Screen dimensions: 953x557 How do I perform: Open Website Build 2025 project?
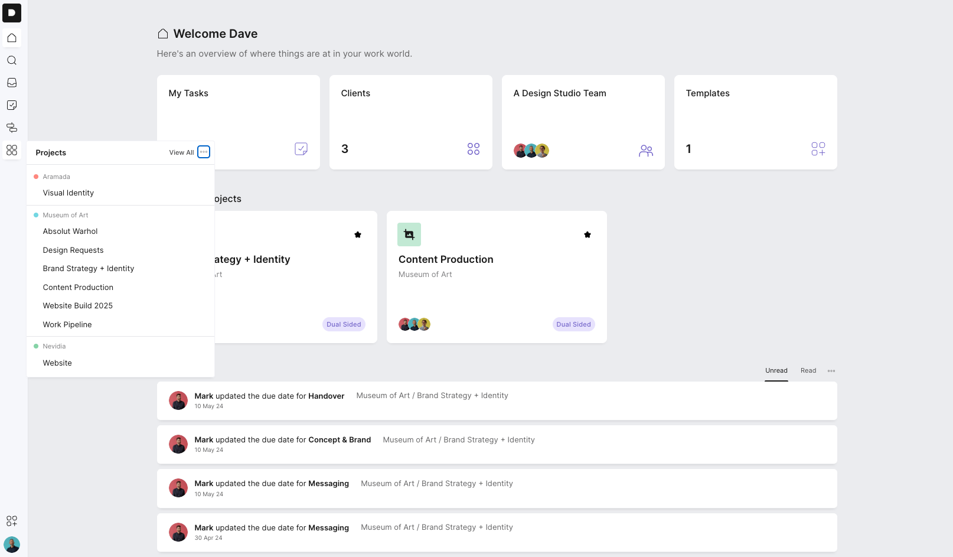78,306
